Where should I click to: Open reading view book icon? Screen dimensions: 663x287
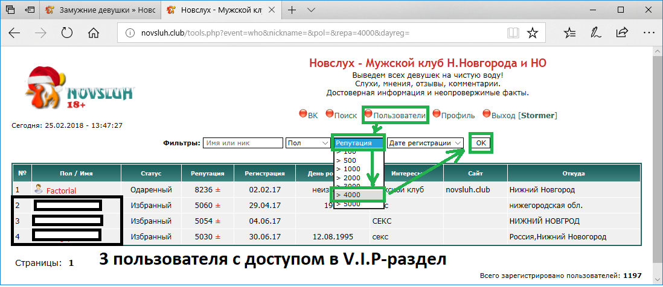pos(513,33)
